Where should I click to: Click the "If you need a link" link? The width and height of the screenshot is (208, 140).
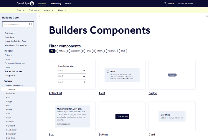(64, 124)
